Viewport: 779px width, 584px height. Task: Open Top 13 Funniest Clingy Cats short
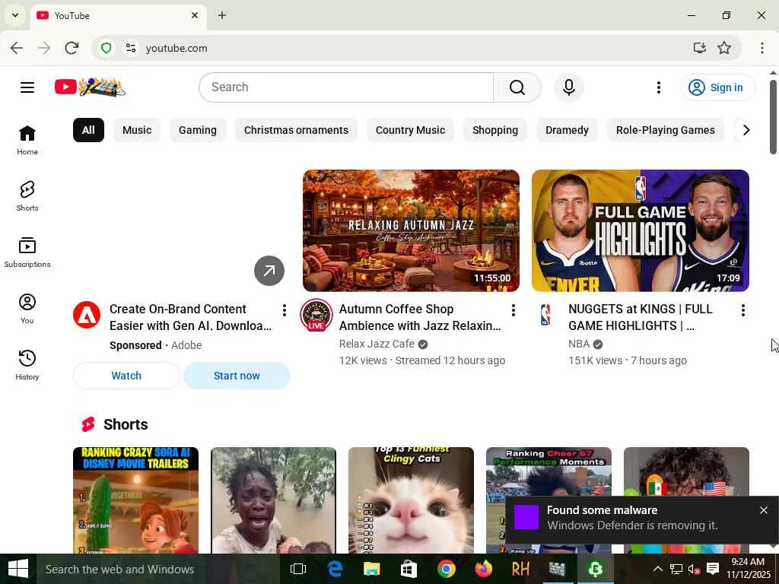pos(411,500)
